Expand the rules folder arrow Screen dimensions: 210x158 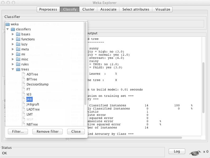(13, 64)
